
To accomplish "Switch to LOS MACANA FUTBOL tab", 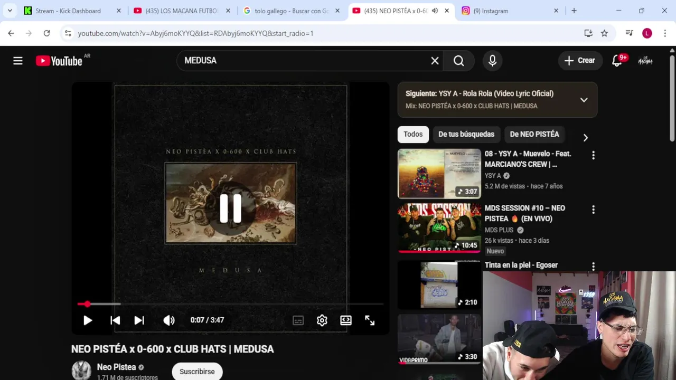I will (x=182, y=11).
